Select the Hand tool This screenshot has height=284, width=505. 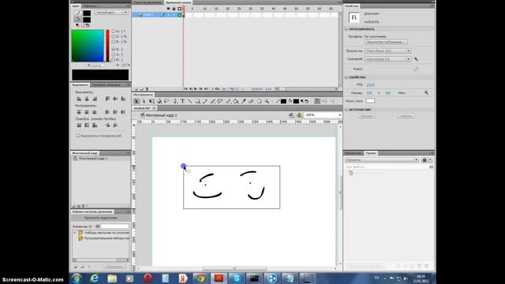260,101
